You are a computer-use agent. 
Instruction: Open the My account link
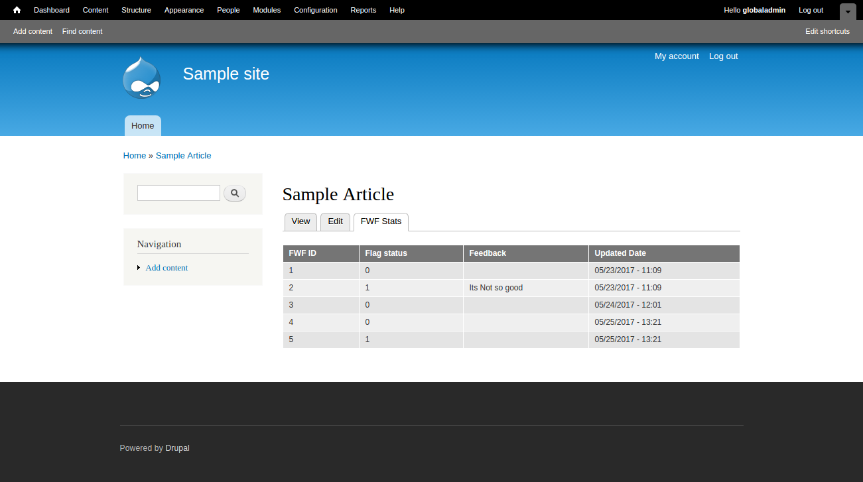(677, 56)
